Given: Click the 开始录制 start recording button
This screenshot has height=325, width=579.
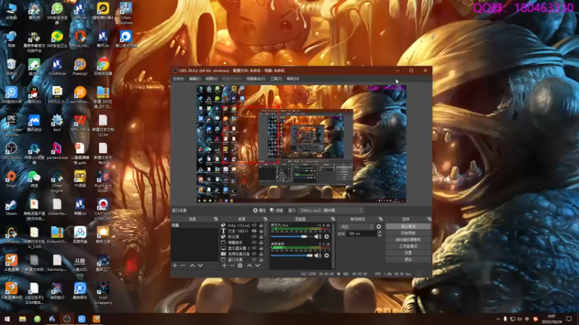Looking at the screenshot, I should 408,233.
